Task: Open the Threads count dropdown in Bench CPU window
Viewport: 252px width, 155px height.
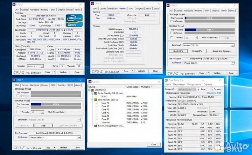Action: [x=196, y=37]
